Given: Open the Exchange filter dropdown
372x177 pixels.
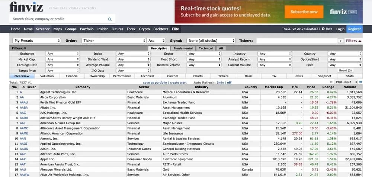Looking at the screenshot, I should (x=62, y=54).
